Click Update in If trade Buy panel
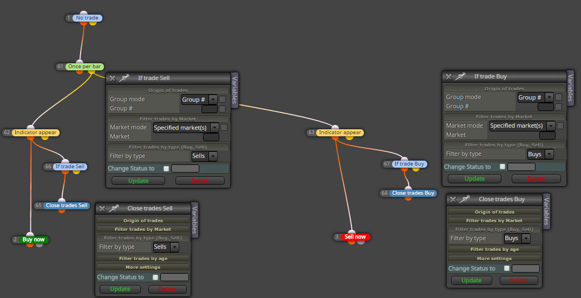Viewport: 581px width, 298px height. tap(474, 179)
